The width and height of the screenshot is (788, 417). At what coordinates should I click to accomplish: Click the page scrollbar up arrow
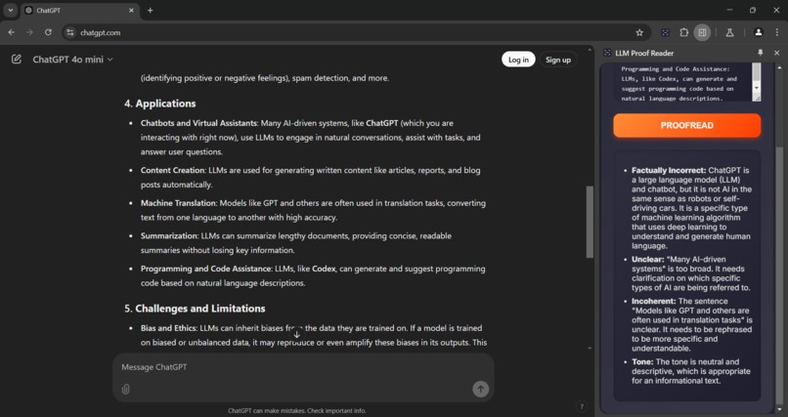point(590,50)
